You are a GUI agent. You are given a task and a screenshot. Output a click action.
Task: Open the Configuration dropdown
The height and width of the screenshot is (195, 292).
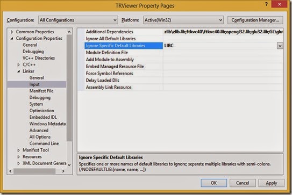78,20
